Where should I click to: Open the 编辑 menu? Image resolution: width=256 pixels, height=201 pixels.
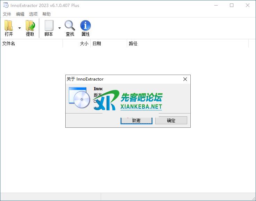(20, 14)
